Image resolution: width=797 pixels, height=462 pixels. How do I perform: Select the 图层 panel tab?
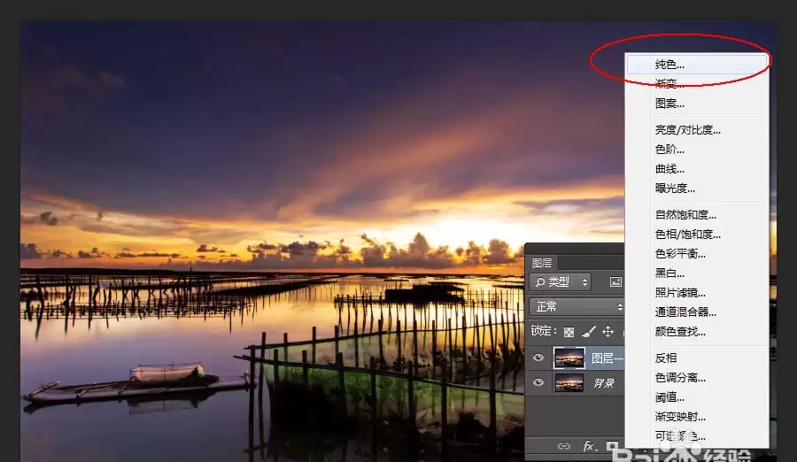542,263
